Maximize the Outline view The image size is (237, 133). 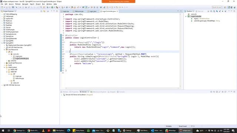click(x=234, y=11)
